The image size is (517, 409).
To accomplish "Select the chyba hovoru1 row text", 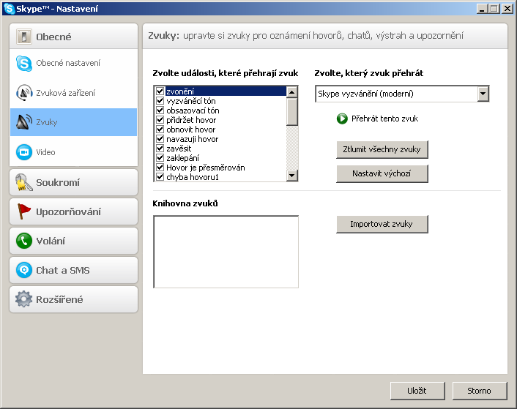I will pos(193,177).
